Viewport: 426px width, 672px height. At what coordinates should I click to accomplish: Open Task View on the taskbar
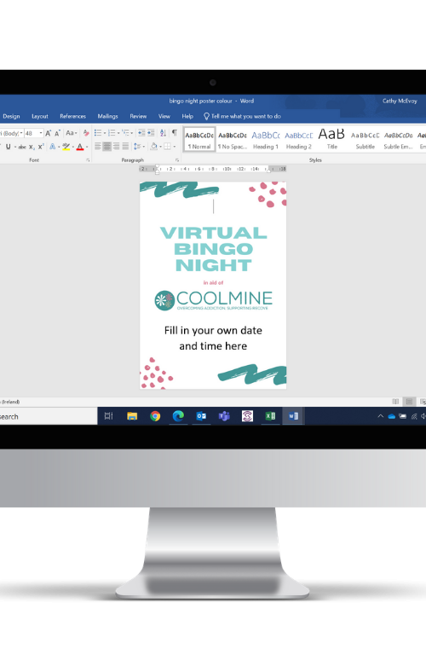[x=109, y=415]
